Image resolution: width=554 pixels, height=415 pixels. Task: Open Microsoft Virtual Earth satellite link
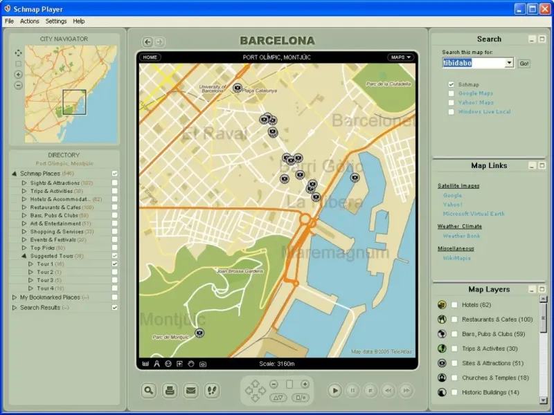pos(474,214)
